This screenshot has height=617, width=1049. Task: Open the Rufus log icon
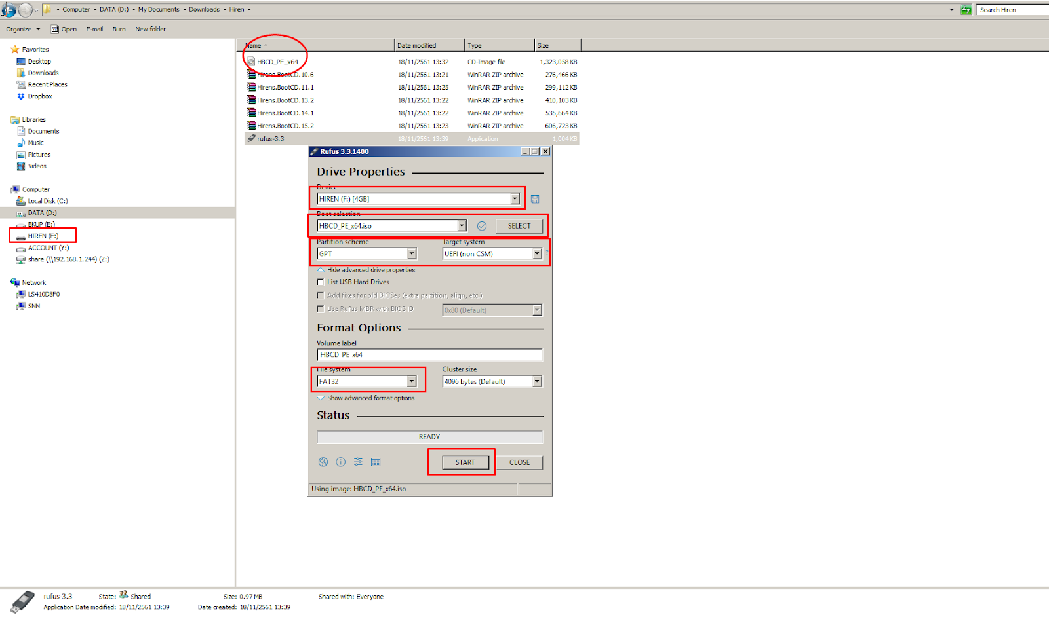coord(376,462)
